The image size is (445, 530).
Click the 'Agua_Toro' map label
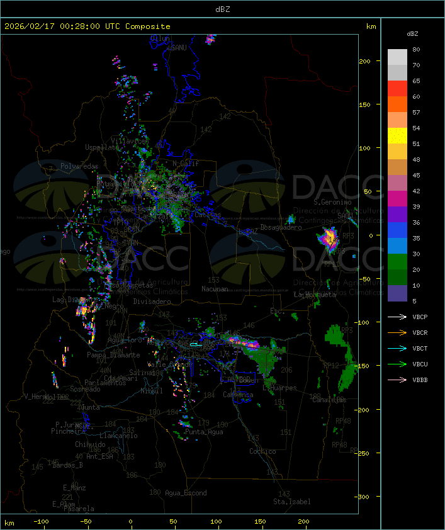(x=125, y=341)
